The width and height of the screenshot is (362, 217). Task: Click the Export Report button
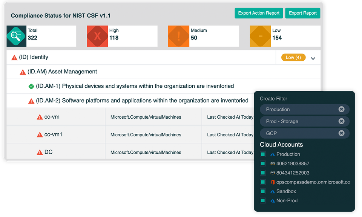pos(303,13)
